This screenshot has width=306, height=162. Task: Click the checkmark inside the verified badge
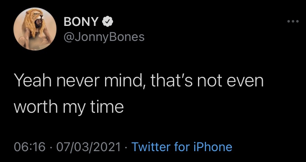(x=108, y=22)
